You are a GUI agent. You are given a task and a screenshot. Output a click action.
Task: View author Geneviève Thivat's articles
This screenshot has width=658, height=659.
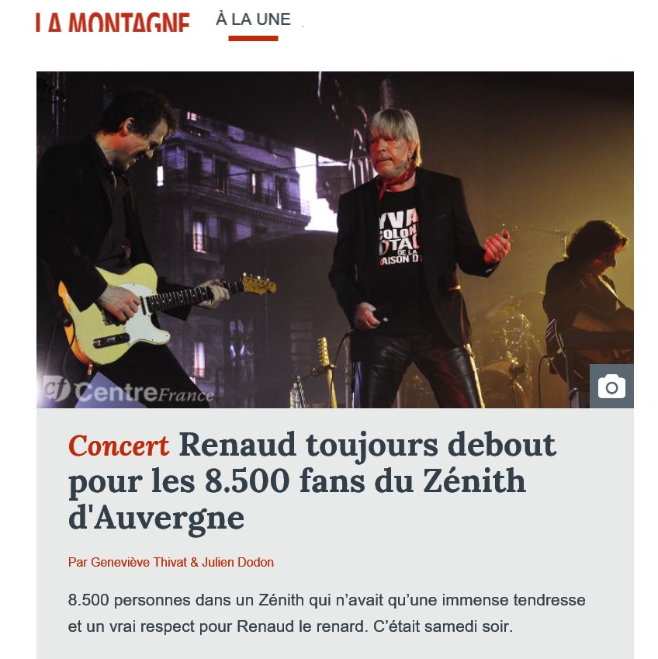139,562
